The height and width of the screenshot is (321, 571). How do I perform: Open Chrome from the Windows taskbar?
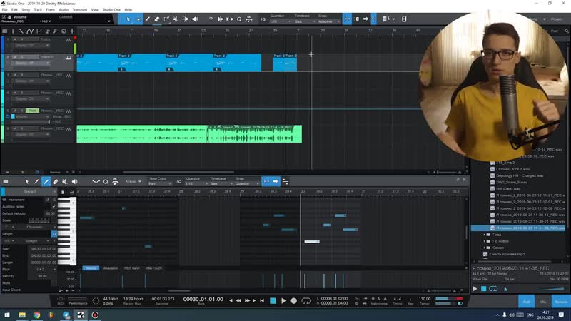coord(37,315)
